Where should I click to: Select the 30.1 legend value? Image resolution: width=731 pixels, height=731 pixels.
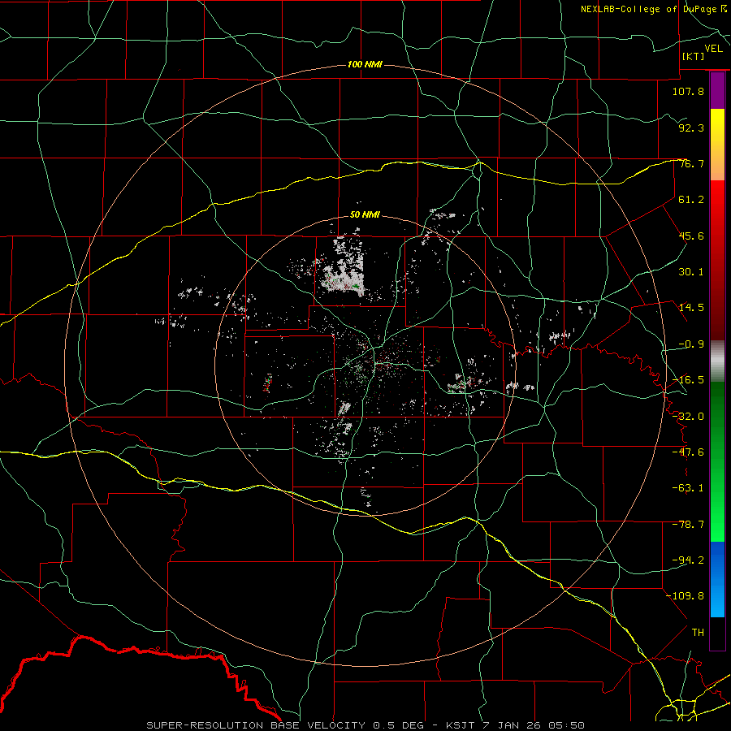pos(691,272)
